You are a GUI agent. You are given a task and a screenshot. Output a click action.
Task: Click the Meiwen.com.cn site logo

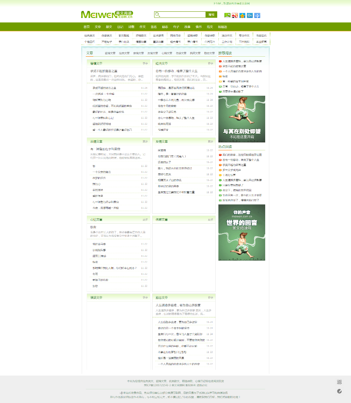pos(107,14)
